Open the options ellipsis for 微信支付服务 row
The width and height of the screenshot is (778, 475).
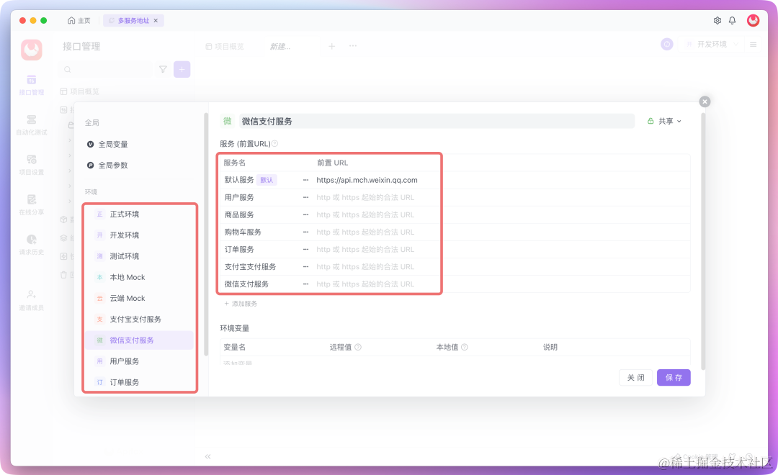click(x=305, y=284)
